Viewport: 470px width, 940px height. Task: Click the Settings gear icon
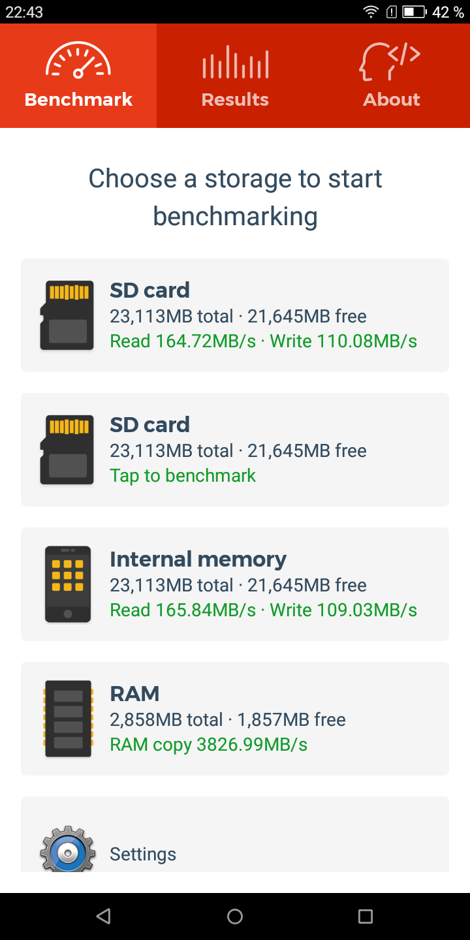pyautogui.click(x=68, y=849)
